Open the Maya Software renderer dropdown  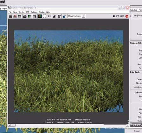click(x=84, y=16)
